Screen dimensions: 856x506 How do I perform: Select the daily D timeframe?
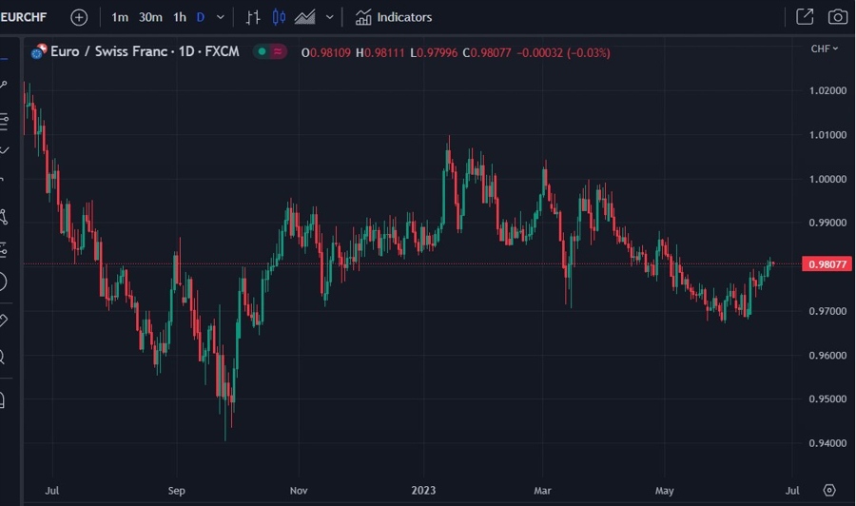(x=201, y=17)
